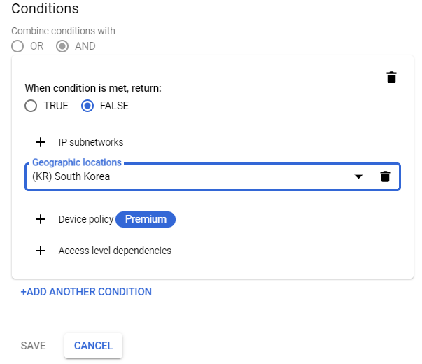Delete the entire condition with top trash icon

pyautogui.click(x=391, y=78)
